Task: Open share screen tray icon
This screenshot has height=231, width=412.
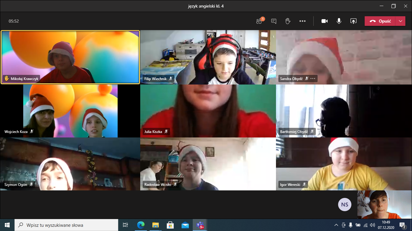Action: pos(353,21)
